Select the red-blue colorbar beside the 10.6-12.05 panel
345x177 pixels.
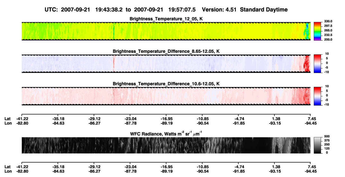317,96
